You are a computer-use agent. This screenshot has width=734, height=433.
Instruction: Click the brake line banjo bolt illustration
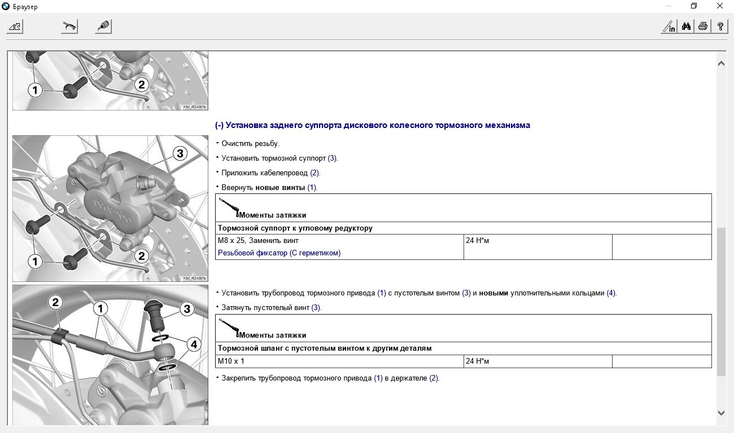[x=110, y=354]
